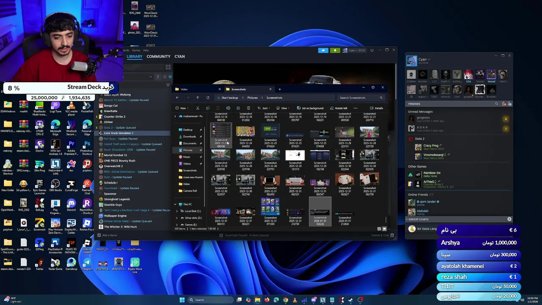Expand mohammad OneDrive tree node
Viewport: 542px width, 305px height.
175,116
